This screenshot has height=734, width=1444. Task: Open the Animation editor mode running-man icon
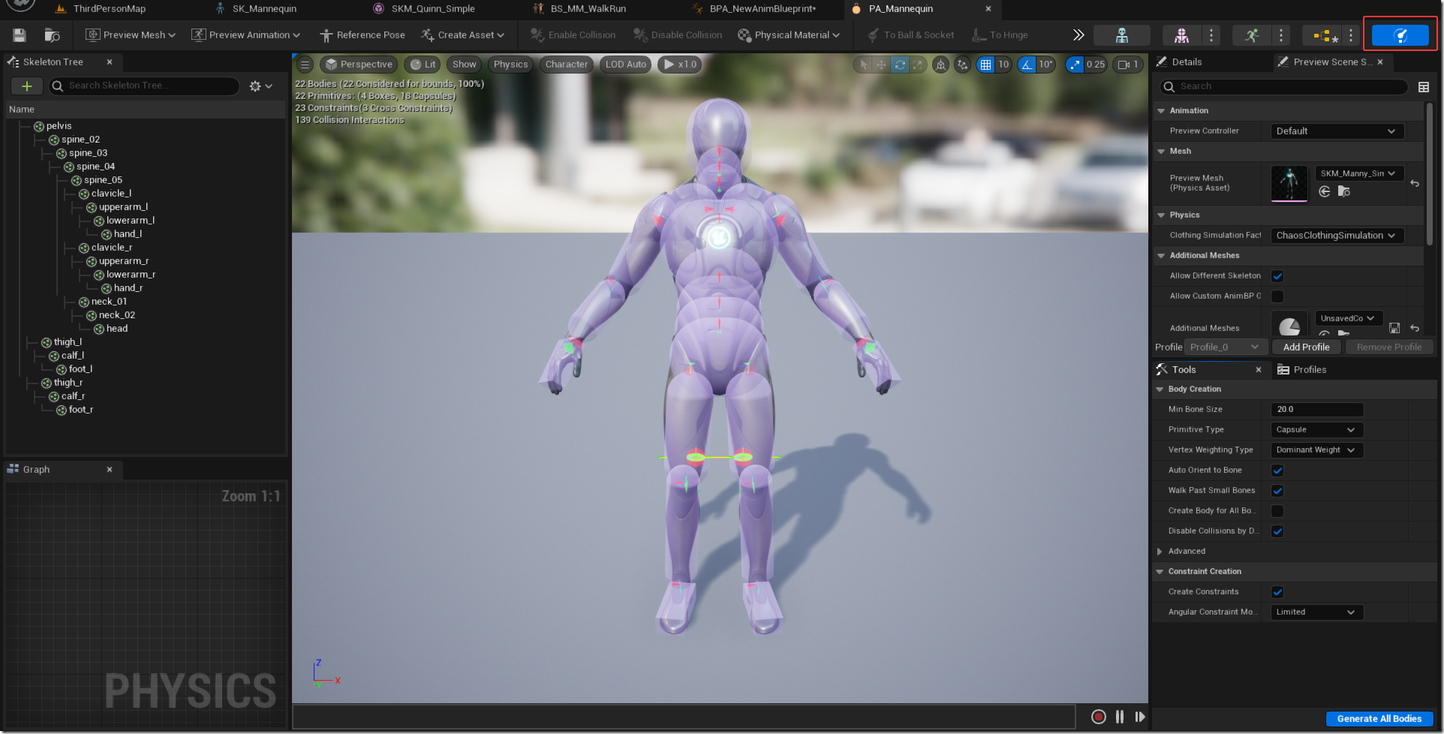coord(1251,35)
